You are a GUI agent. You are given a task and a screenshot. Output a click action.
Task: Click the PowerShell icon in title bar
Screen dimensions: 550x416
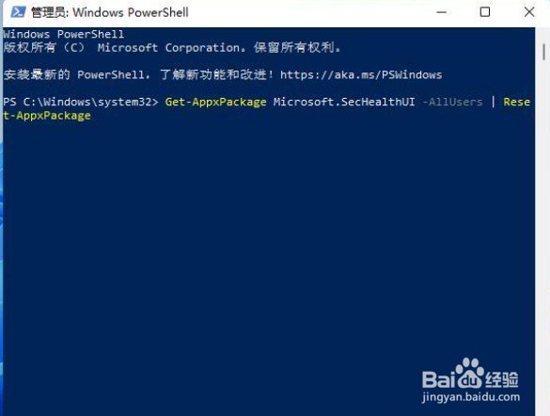tap(18, 12)
